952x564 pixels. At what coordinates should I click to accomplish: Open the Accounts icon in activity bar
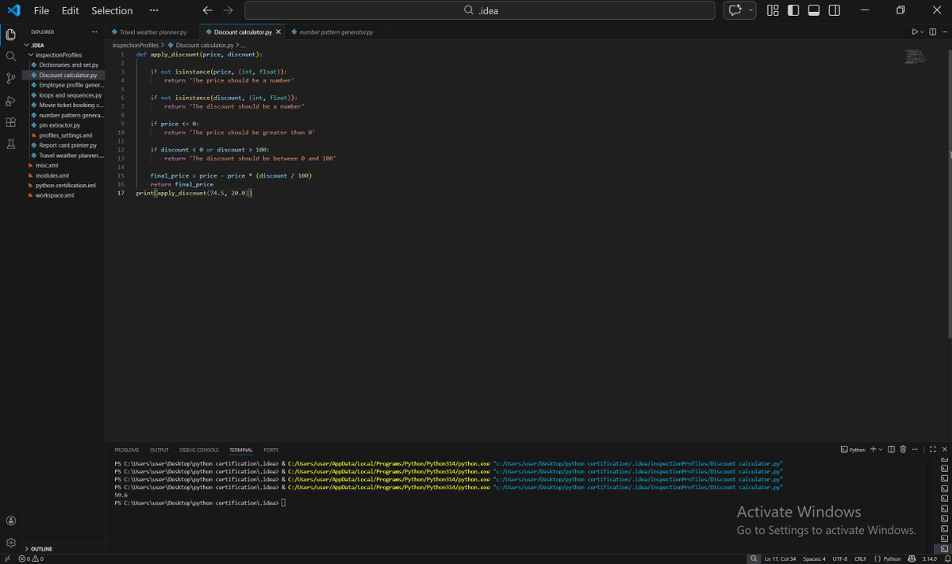click(11, 521)
